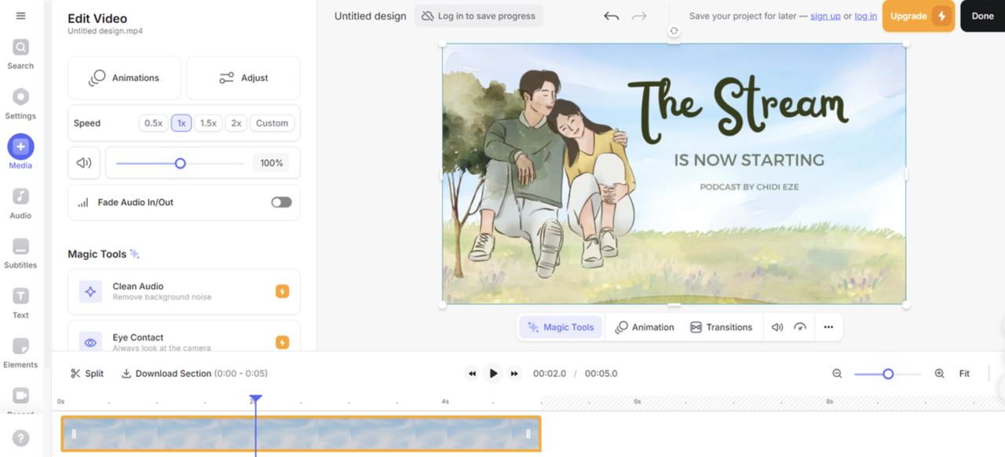
Task: Open the Animations panel button
Action: [124, 78]
